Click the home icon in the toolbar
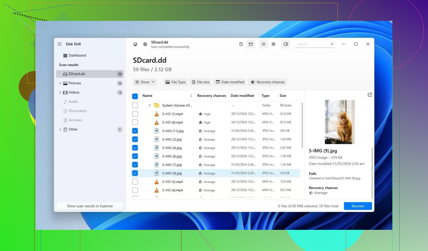The image size is (428, 251). tap(135, 44)
